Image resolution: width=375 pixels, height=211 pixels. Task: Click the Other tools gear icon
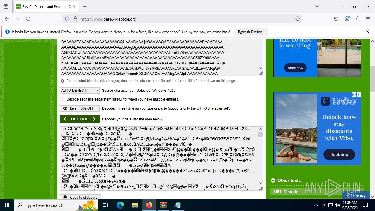[x=273, y=181]
